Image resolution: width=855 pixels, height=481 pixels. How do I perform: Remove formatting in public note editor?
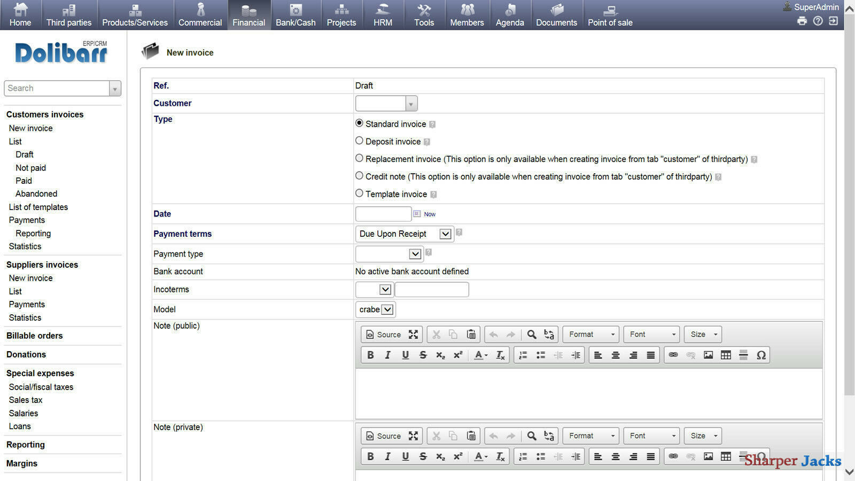click(500, 355)
